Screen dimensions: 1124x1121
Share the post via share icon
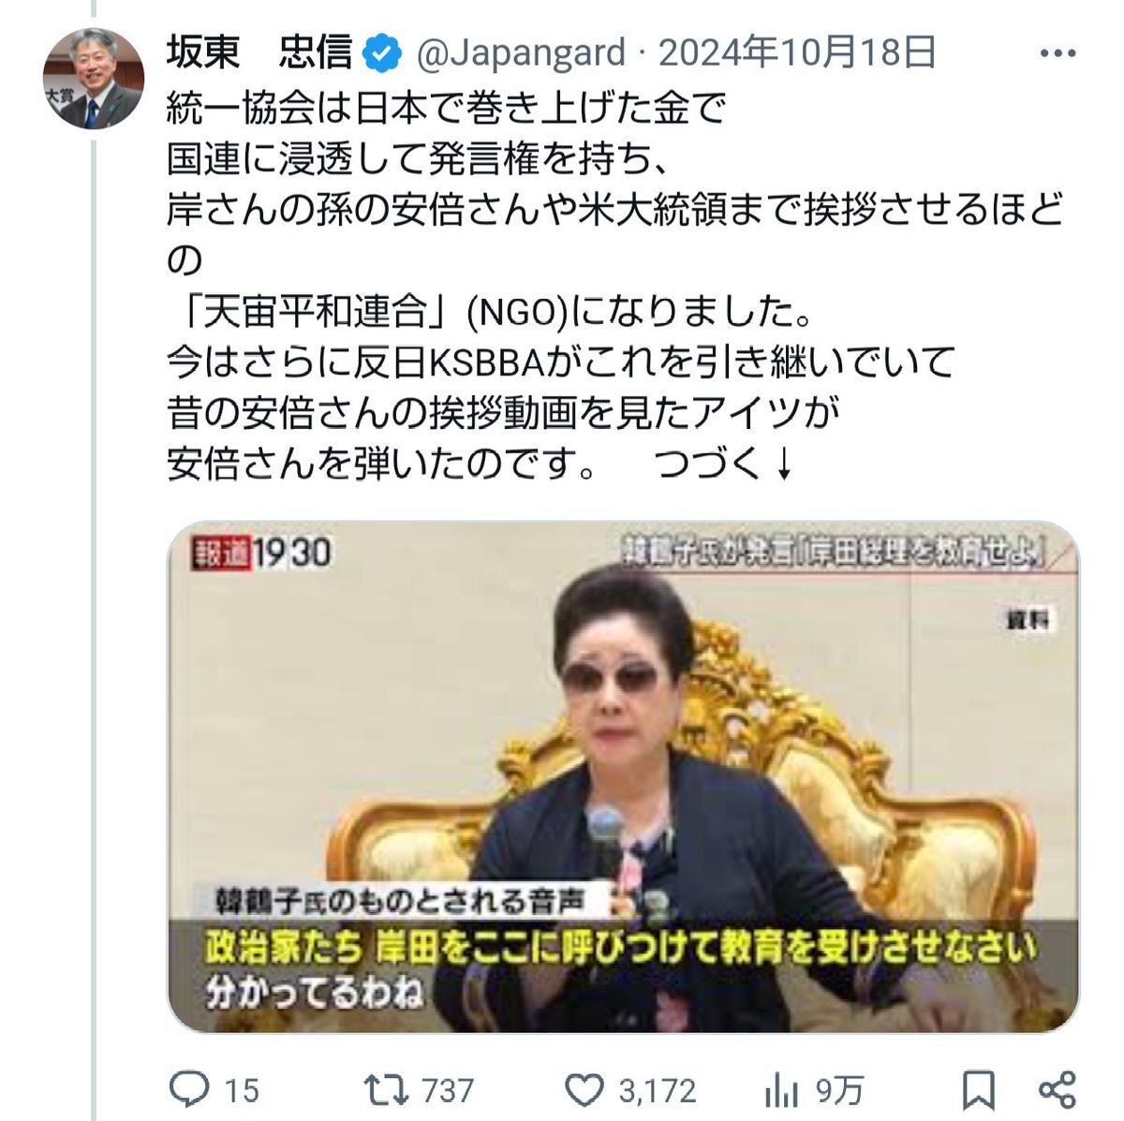coord(1057,1089)
